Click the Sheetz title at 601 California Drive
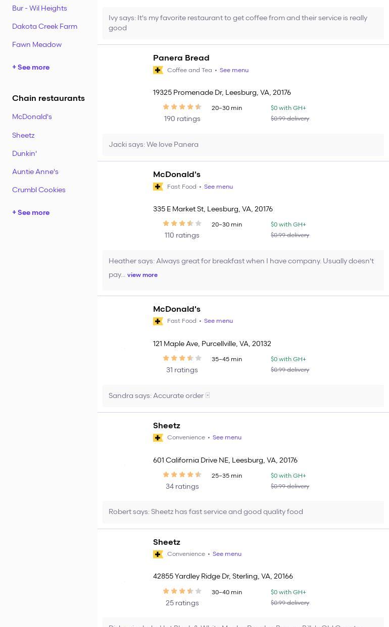 tap(166, 426)
